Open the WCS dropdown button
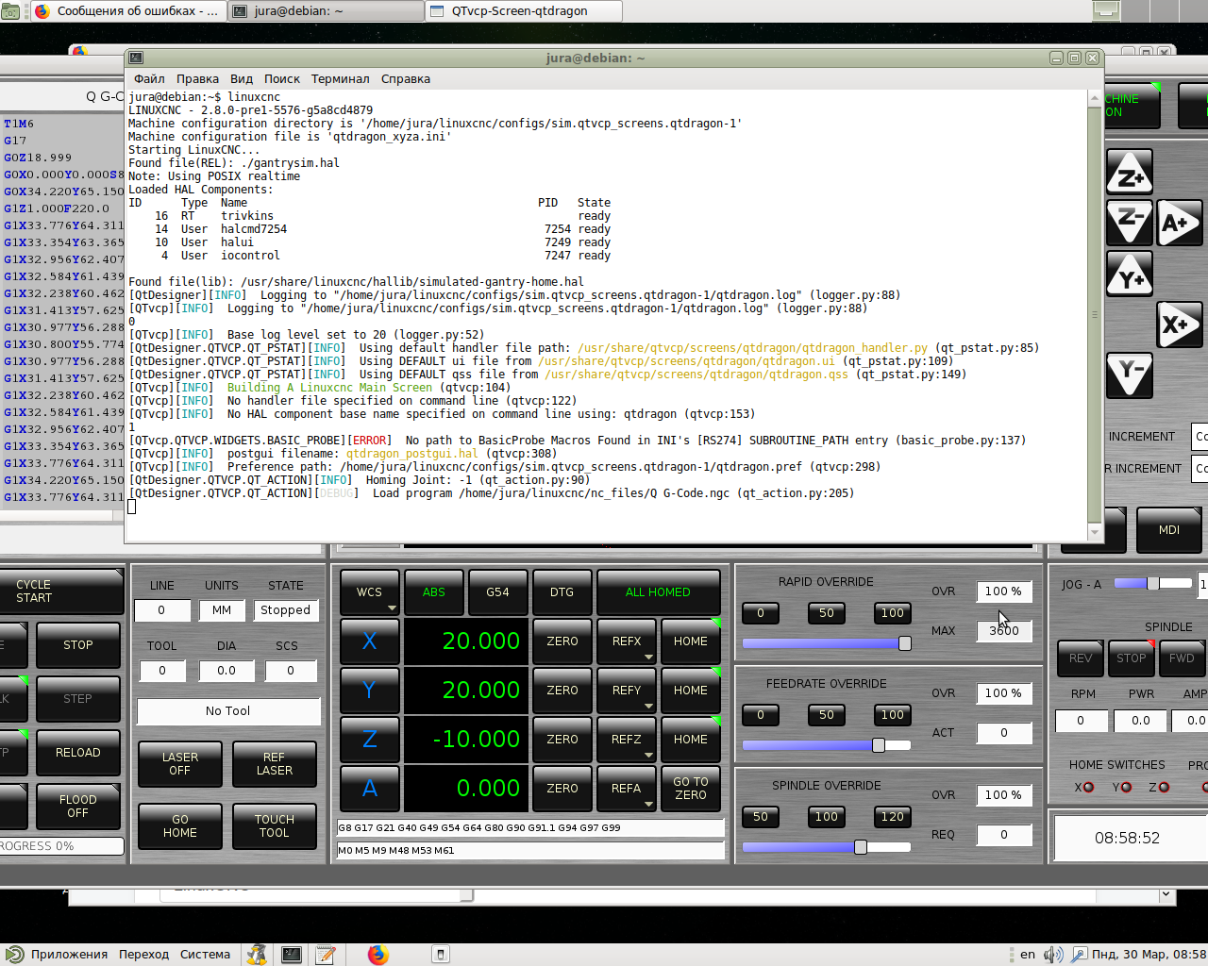The width and height of the screenshot is (1208, 966). click(x=370, y=592)
